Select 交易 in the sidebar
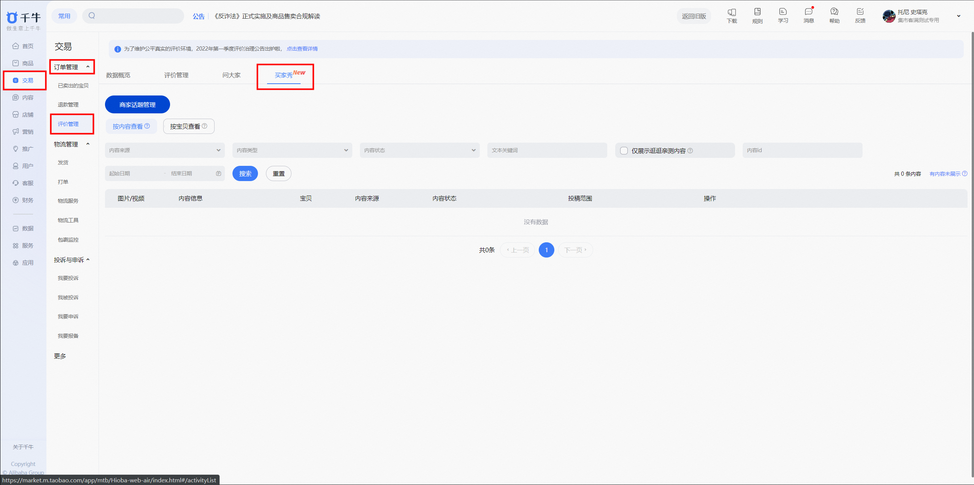This screenshot has height=485, width=974. [x=23, y=80]
